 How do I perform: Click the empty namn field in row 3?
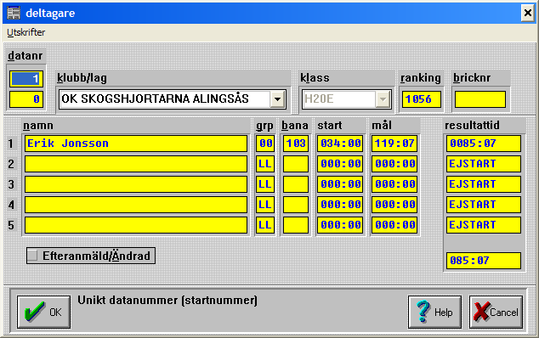[136, 184]
